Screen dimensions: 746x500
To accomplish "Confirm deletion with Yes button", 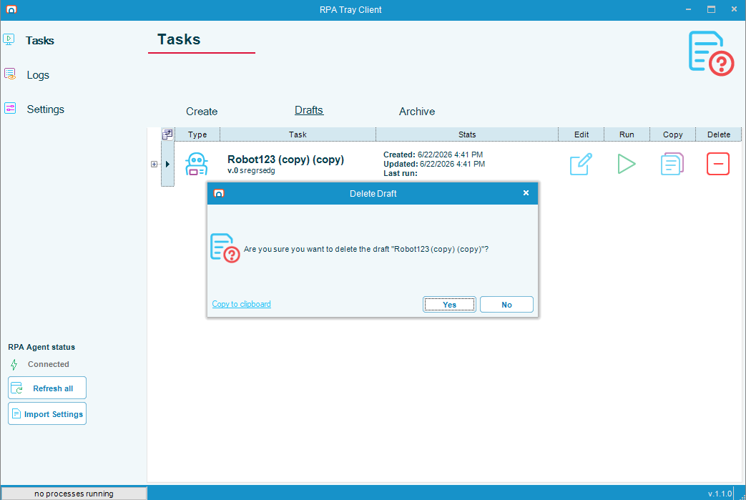I will (449, 305).
